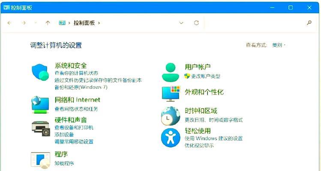This screenshot has width=321, height=171.
Task: Open 用户帐户 category link
Action: pyautogui.click(x=198, y=67)
